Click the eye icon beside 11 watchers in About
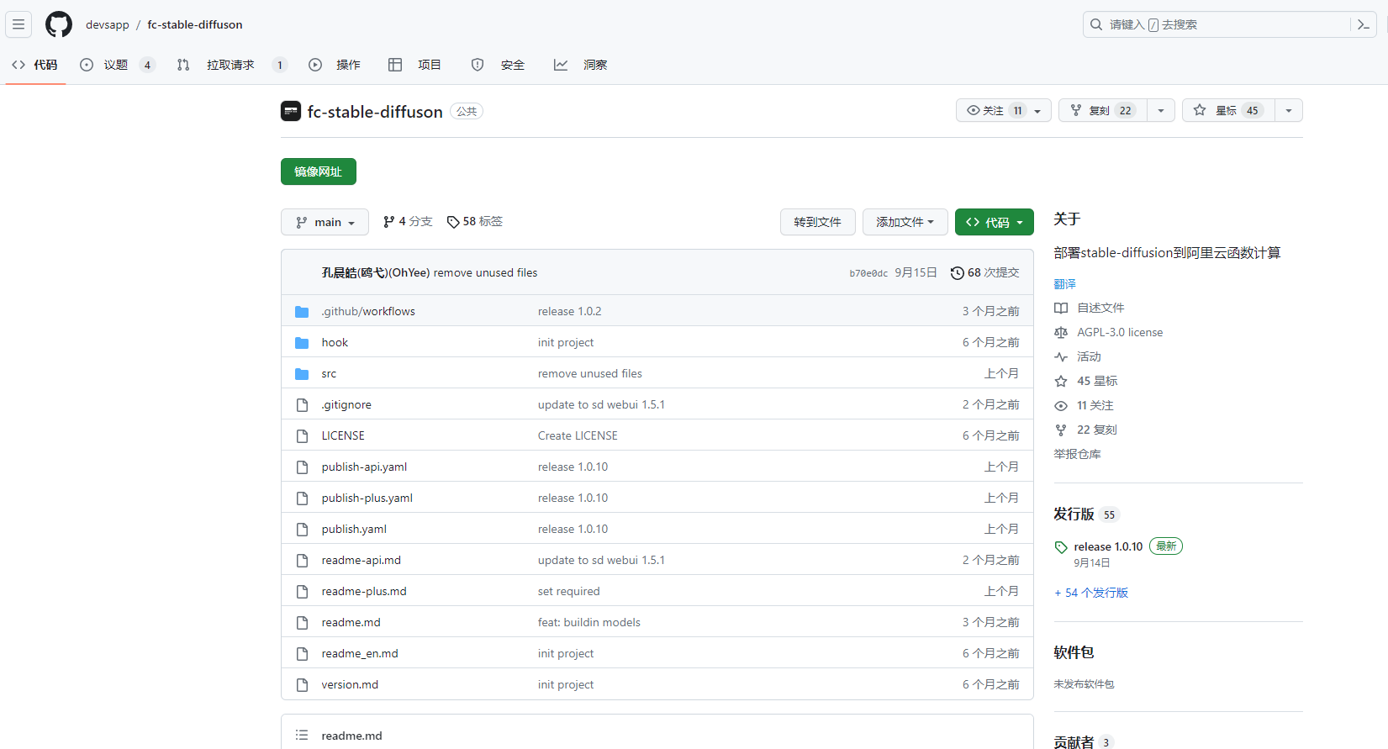1388x749 pixels. pyautogui.click(x=1061, y=406)
